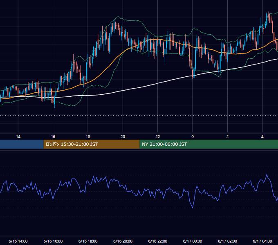The height and width of the screenshot is (245, 278).
Task: Click the 6/17 02:00 label on oscillator axis
Action: click(227, 241)
